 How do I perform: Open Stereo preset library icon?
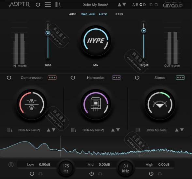pos(138,130)
